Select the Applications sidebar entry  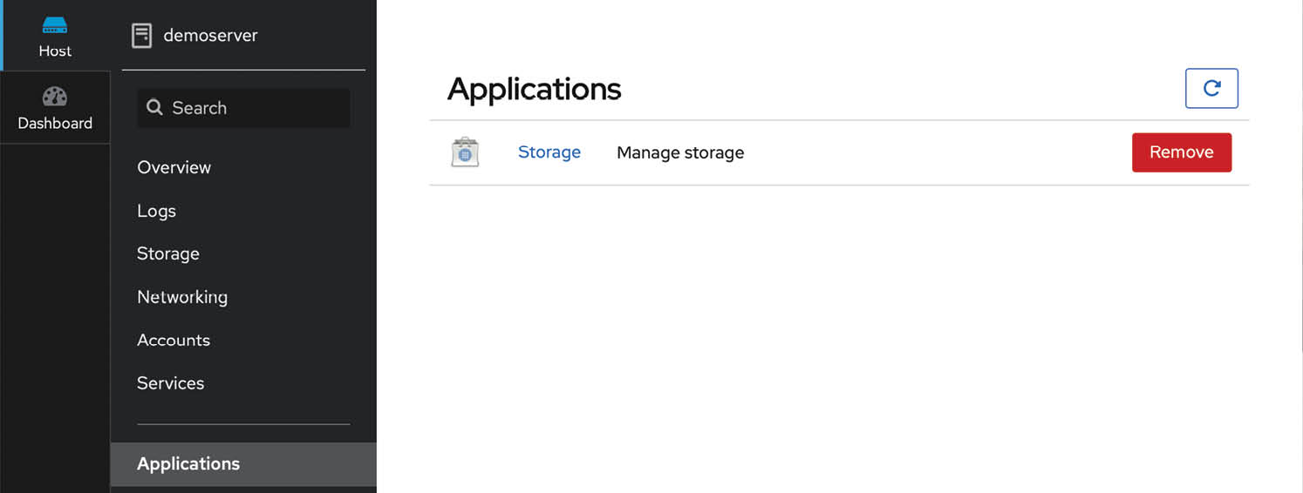[188, 464]
